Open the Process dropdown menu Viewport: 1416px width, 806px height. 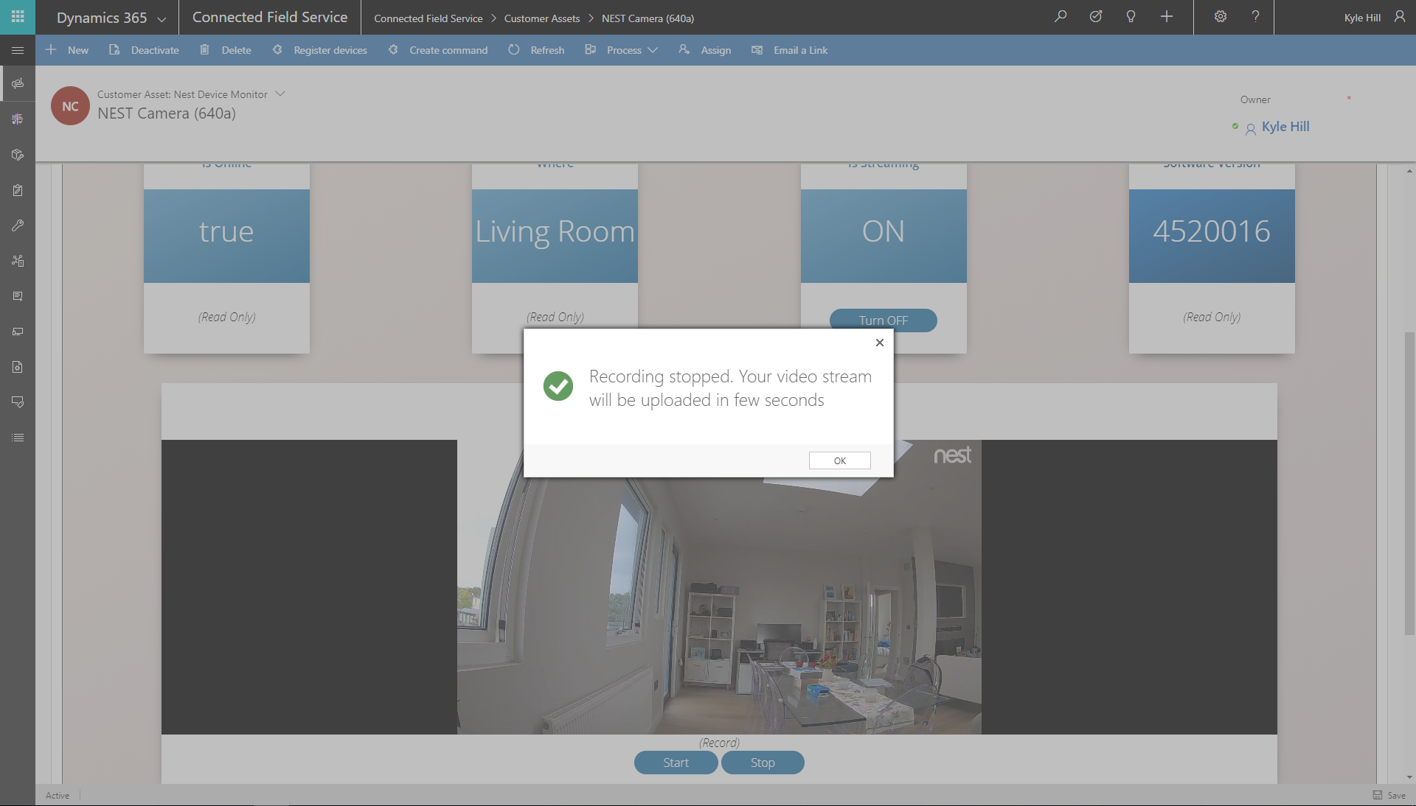point(621,50)
